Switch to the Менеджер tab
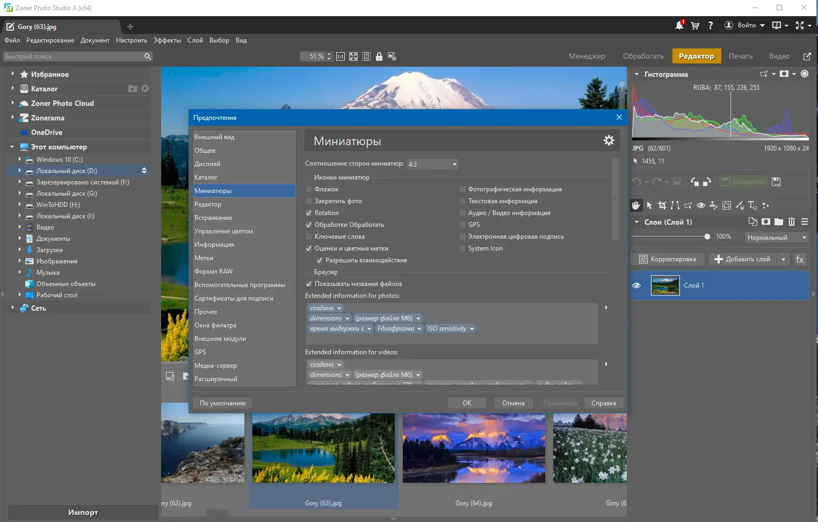818x522 pixels. (x=587, y=56)
